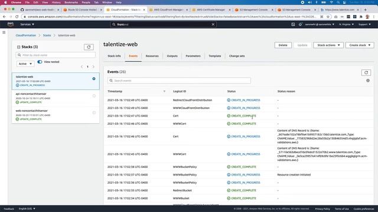Open the Services dropdown
Viewport: 378px width, 212px height.
point(27,24)
